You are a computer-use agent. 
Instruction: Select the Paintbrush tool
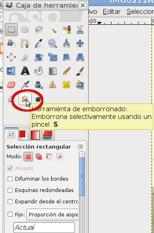[80, 71]
